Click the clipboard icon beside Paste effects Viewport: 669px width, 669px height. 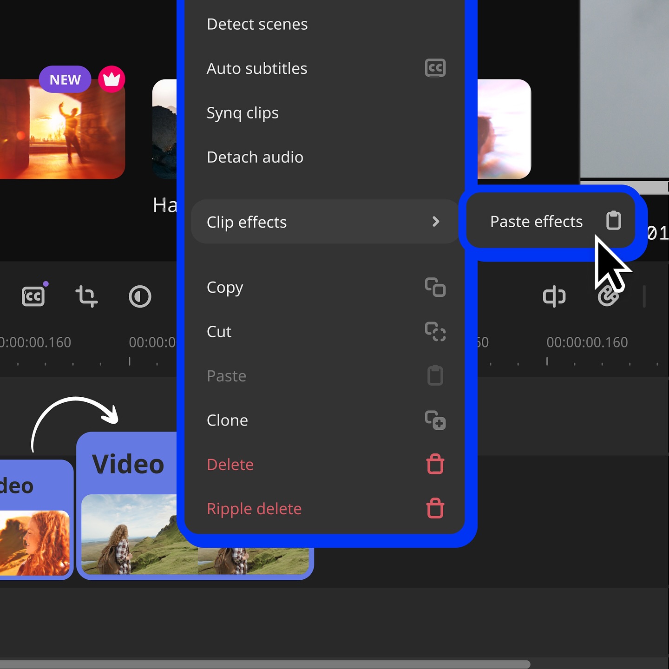(614, 221)
